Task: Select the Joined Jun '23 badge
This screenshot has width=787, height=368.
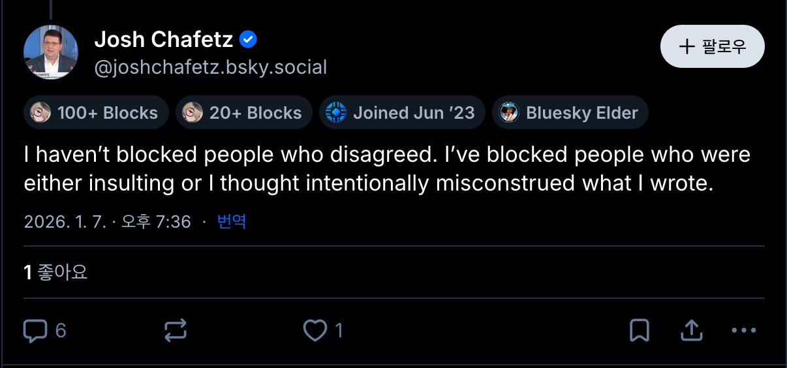Action: (401, 113)
